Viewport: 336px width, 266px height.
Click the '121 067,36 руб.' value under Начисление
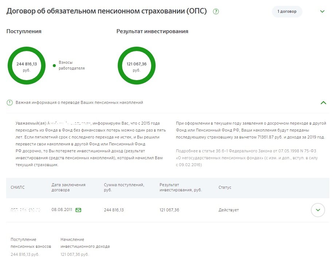click(75, 254)
